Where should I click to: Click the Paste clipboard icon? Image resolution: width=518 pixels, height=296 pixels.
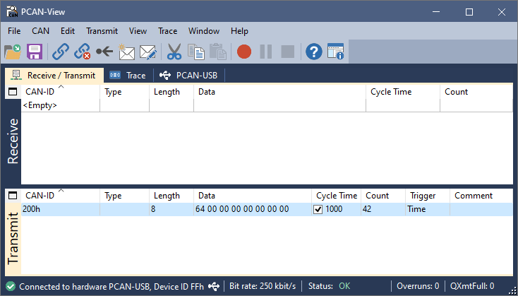tap(217, 52)
